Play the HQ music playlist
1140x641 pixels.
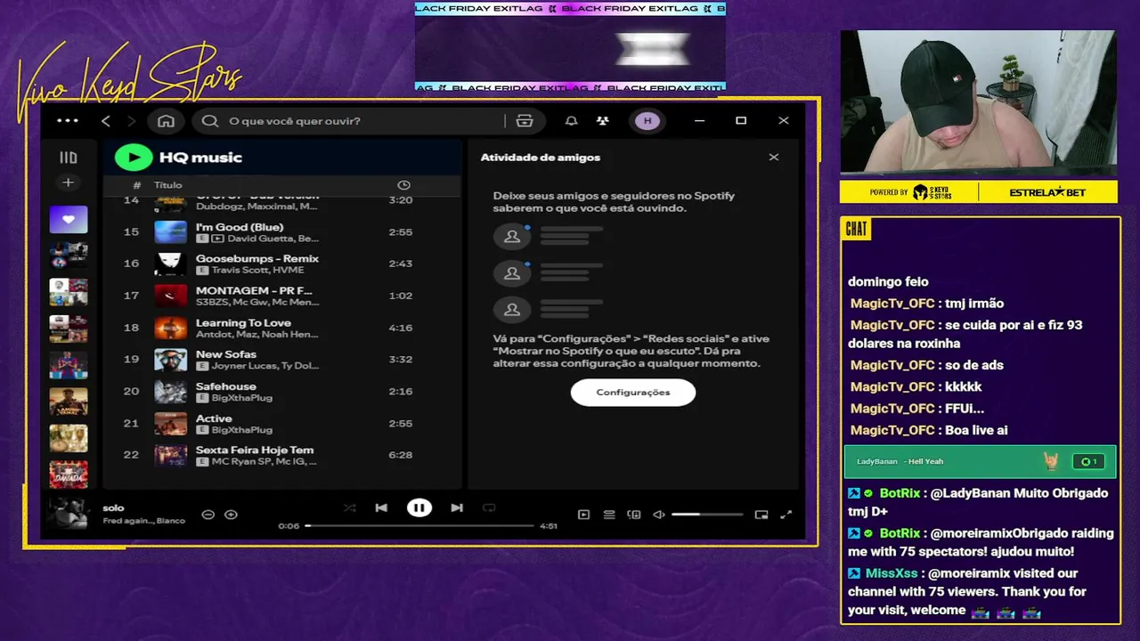pyautogui.click(x=134, y=158)
